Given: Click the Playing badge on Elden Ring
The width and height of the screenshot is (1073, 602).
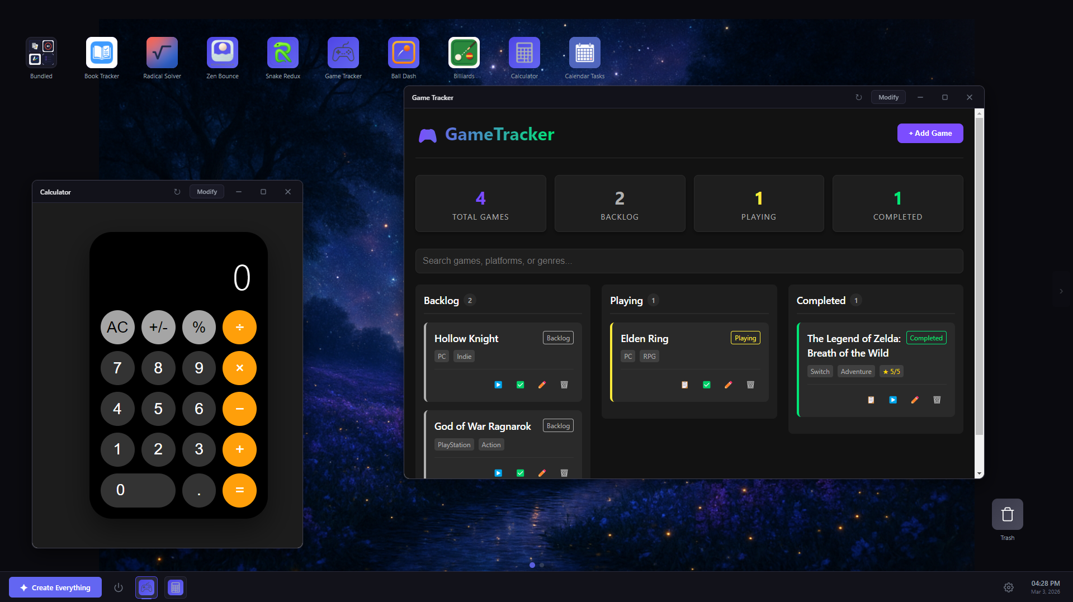Looking at the screenshot, I should [745, 338].
